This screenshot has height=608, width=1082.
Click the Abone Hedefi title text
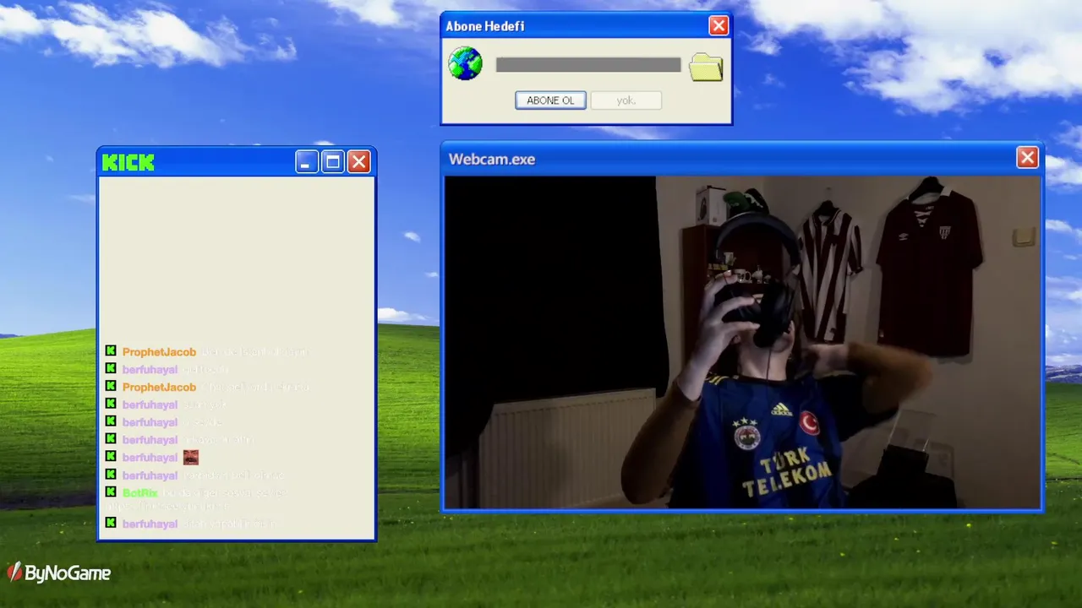tap(485, 26)
